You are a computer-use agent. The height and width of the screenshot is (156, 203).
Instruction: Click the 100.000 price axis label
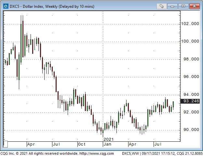point(190,41)
